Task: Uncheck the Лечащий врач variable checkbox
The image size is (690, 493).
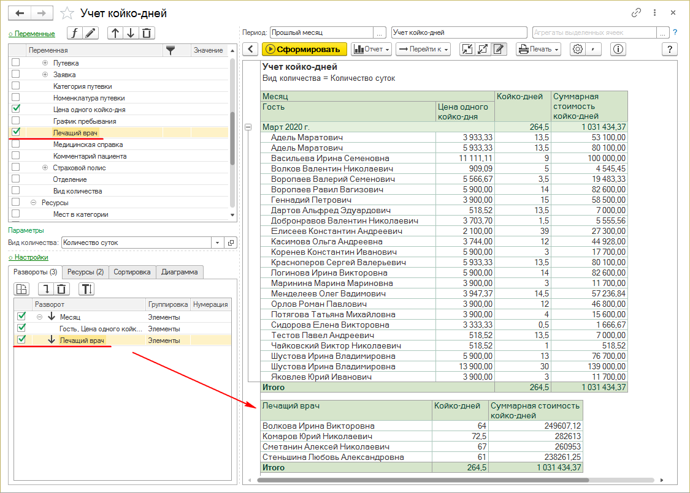Action: [16, 132]
